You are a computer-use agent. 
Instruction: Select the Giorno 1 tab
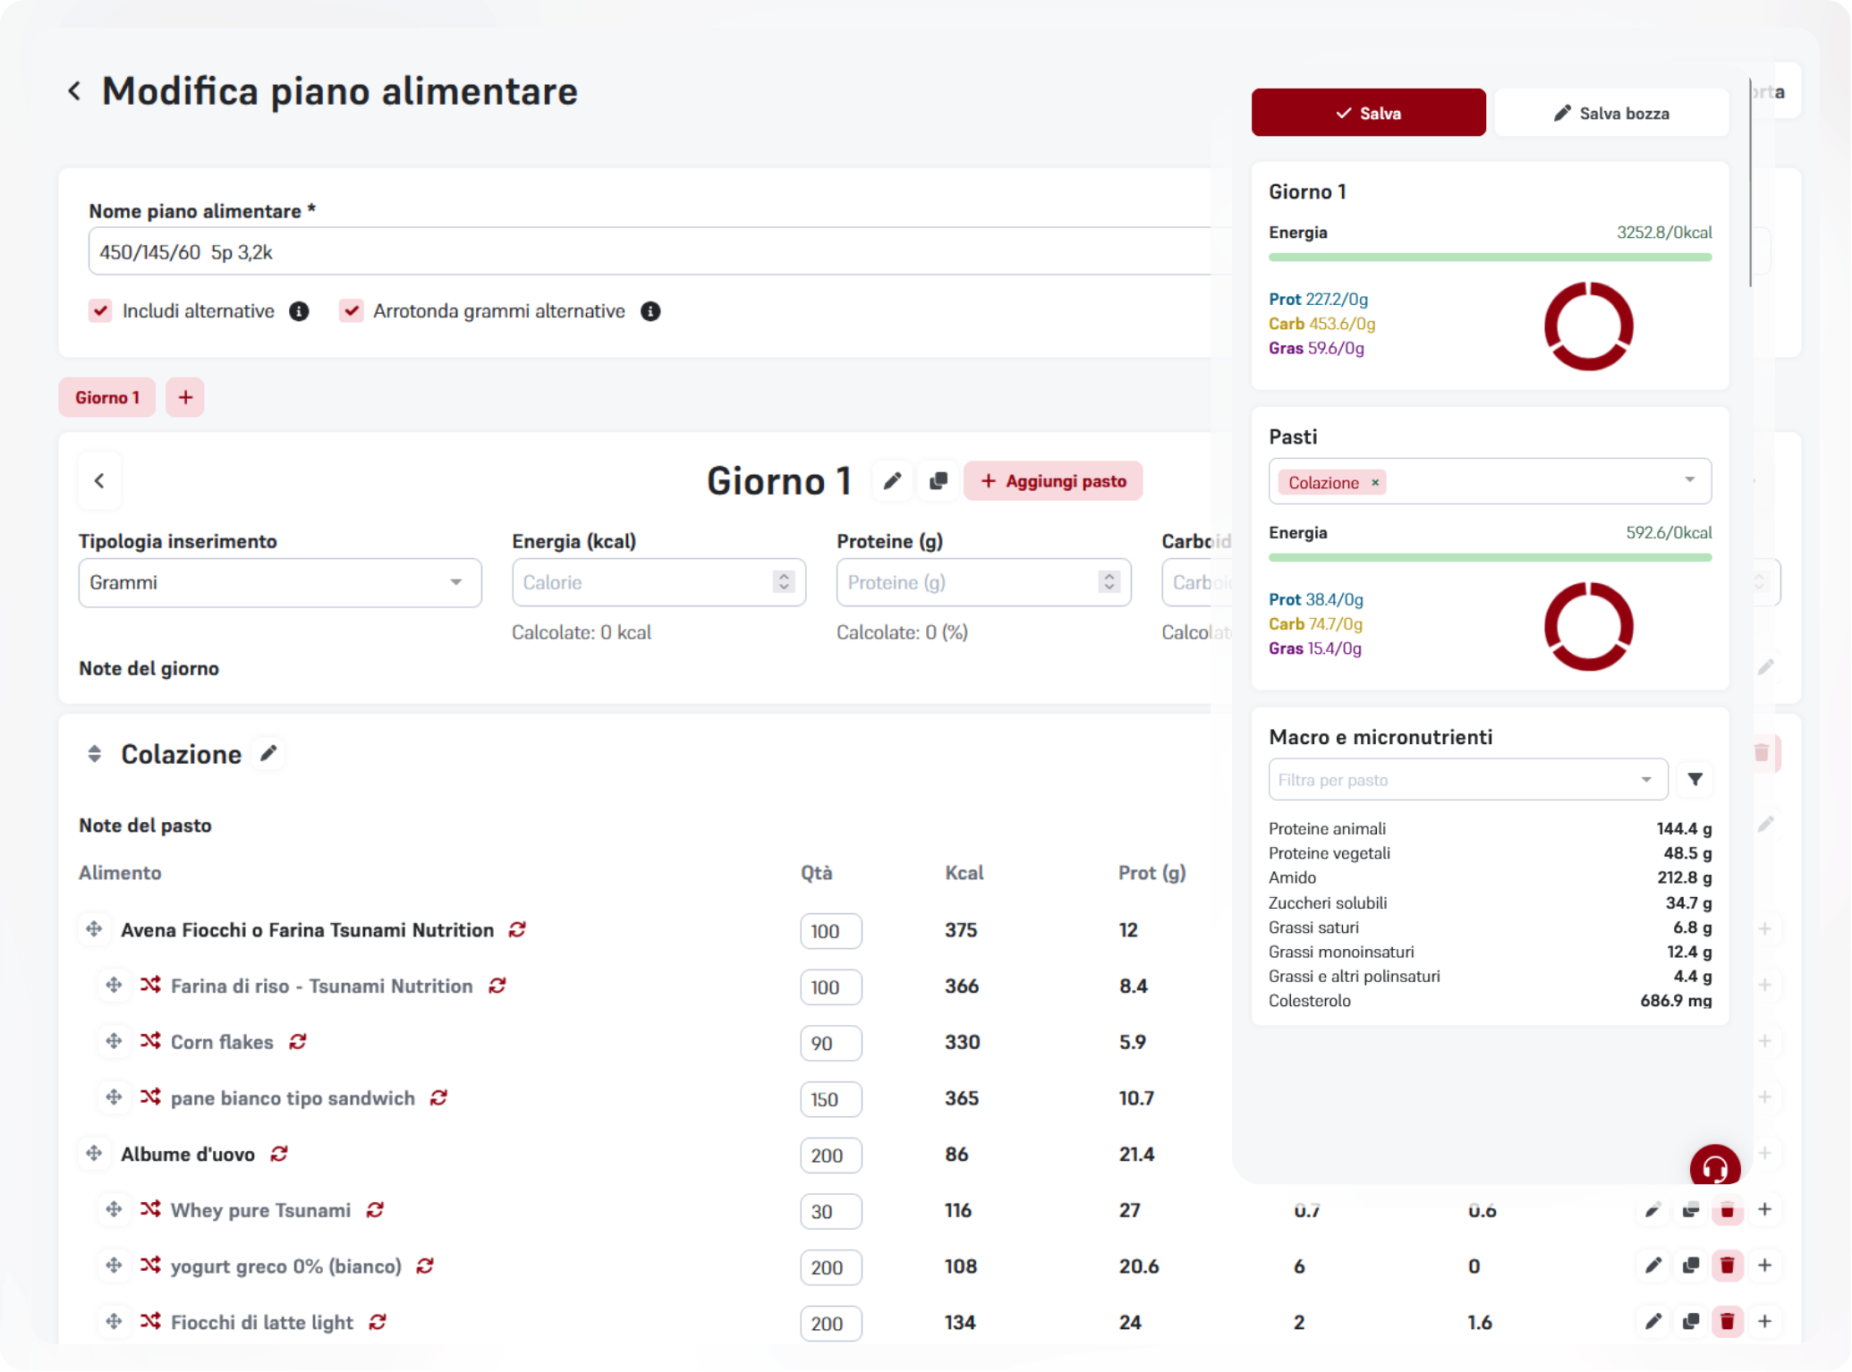coord(106,397)
